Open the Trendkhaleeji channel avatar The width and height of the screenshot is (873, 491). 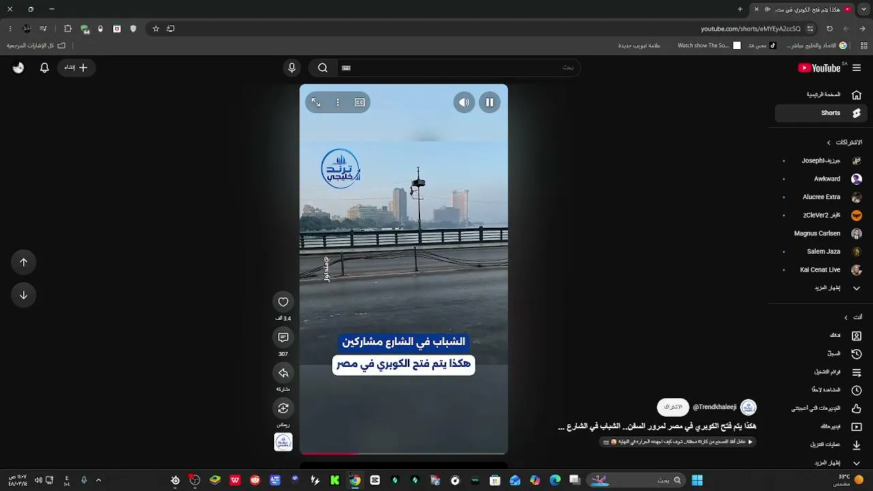(748, 407)
